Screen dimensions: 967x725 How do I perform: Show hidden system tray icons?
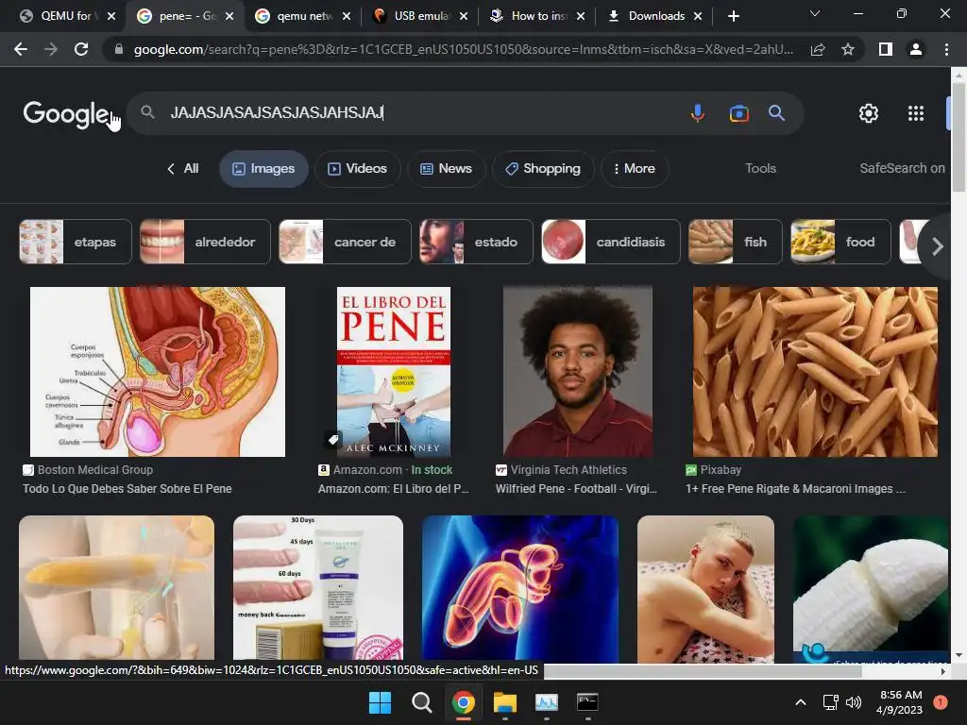pyautogui.click(x=801, y=702)
